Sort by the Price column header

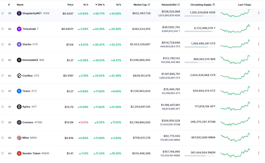71,5
